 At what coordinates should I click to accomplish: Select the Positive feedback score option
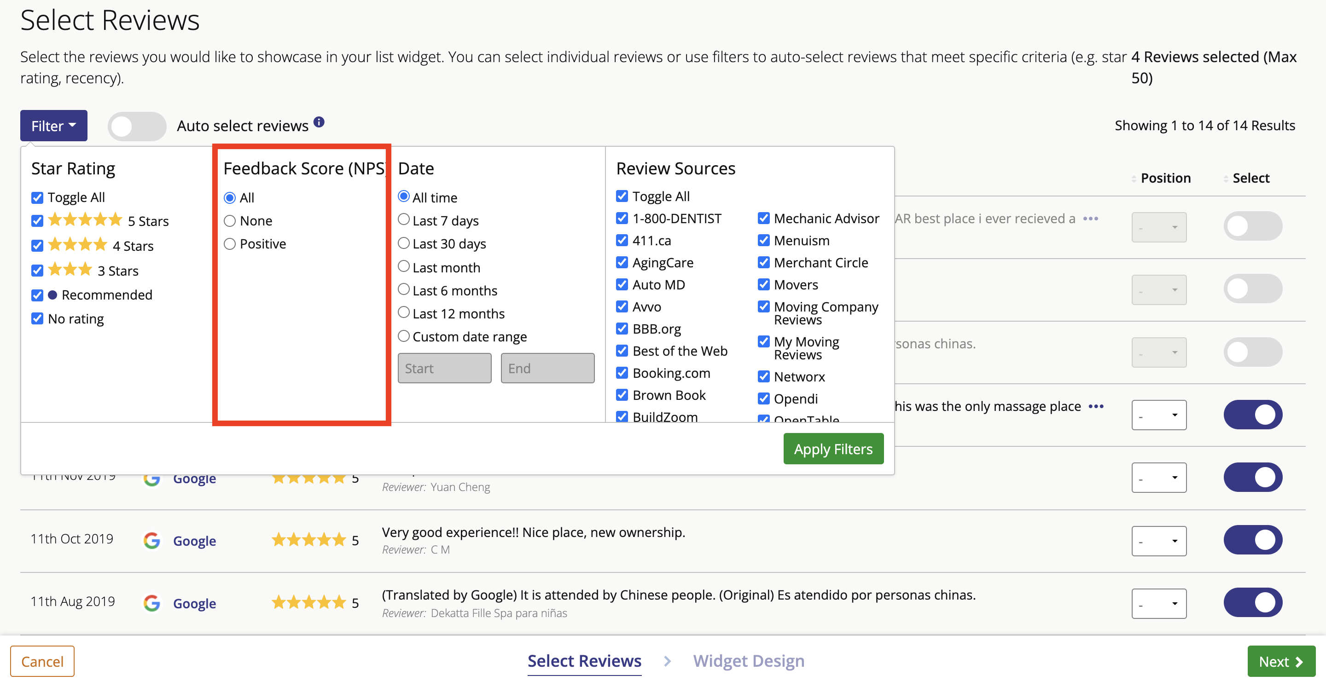230,244
